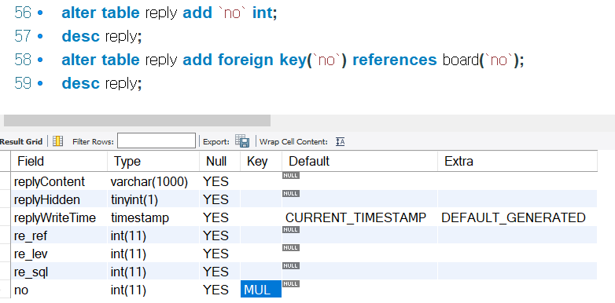Click the Result Grid label
615x303 pixels.
pos(21,142)
